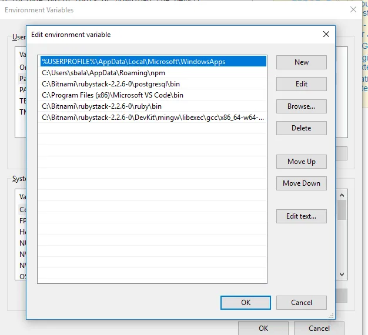Select the WindowsApps %USERPROFILE% path entry
This screenshot has height=335, width=368.
[x=153, y=62]
